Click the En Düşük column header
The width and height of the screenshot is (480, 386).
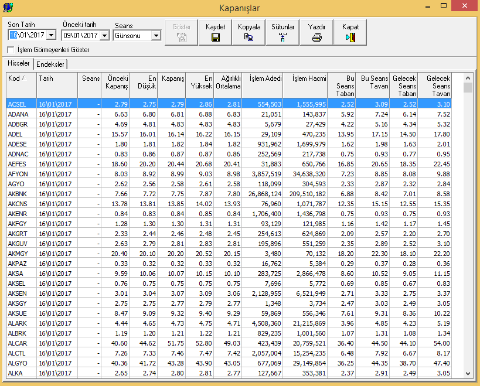[144, 86]
